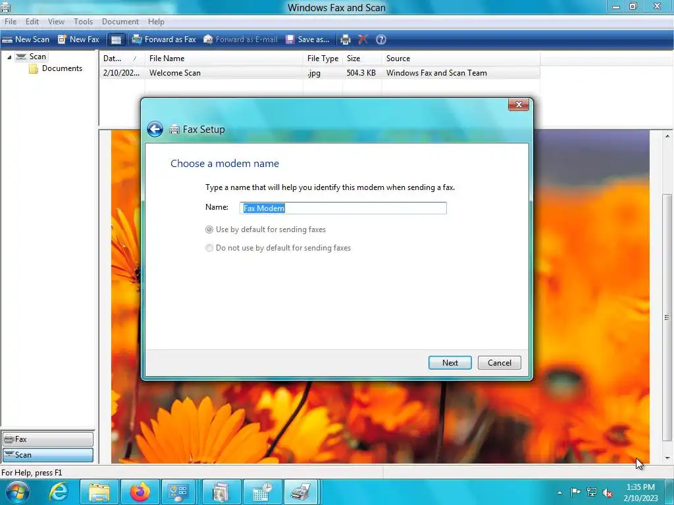
Task: Switch to the Fax view button
Action: (47, 439)
